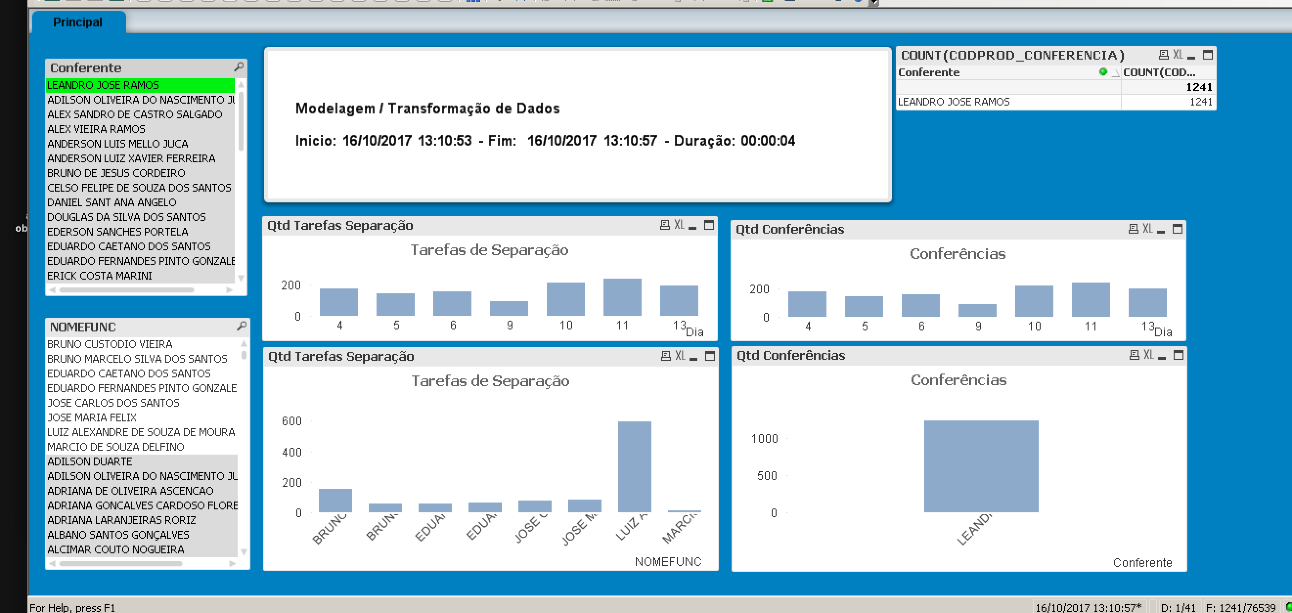Send the COUNT(CODPROD_CONFERENCIA) table to Excel via XL icon
Viewport: 1292px width, 613px height.
tap(1178, 55)
